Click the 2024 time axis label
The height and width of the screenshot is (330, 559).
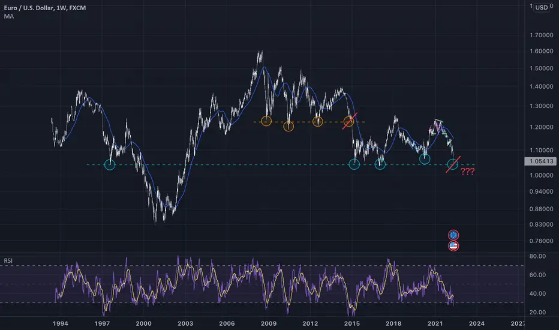(x=477, y=323)
